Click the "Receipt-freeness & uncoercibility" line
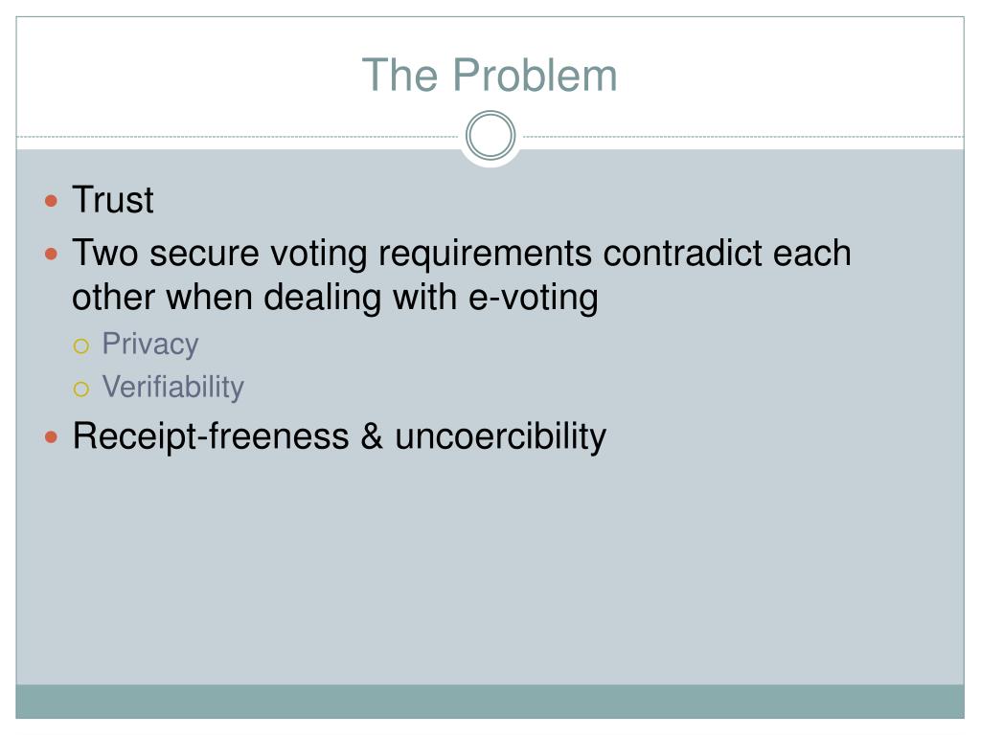This screenshot has width=981, height=735. click(339, 436)
